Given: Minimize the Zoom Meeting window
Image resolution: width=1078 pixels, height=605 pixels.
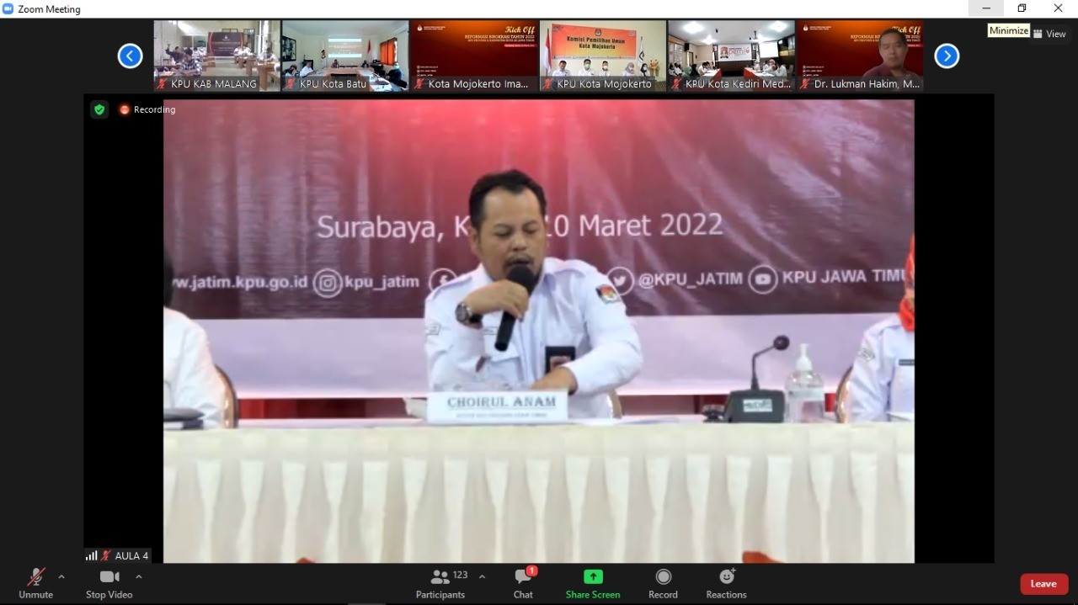Looking at the screenshot, I should (x=986, y=8).
